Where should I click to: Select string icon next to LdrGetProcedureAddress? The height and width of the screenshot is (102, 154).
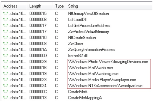[x=5, y=25]
